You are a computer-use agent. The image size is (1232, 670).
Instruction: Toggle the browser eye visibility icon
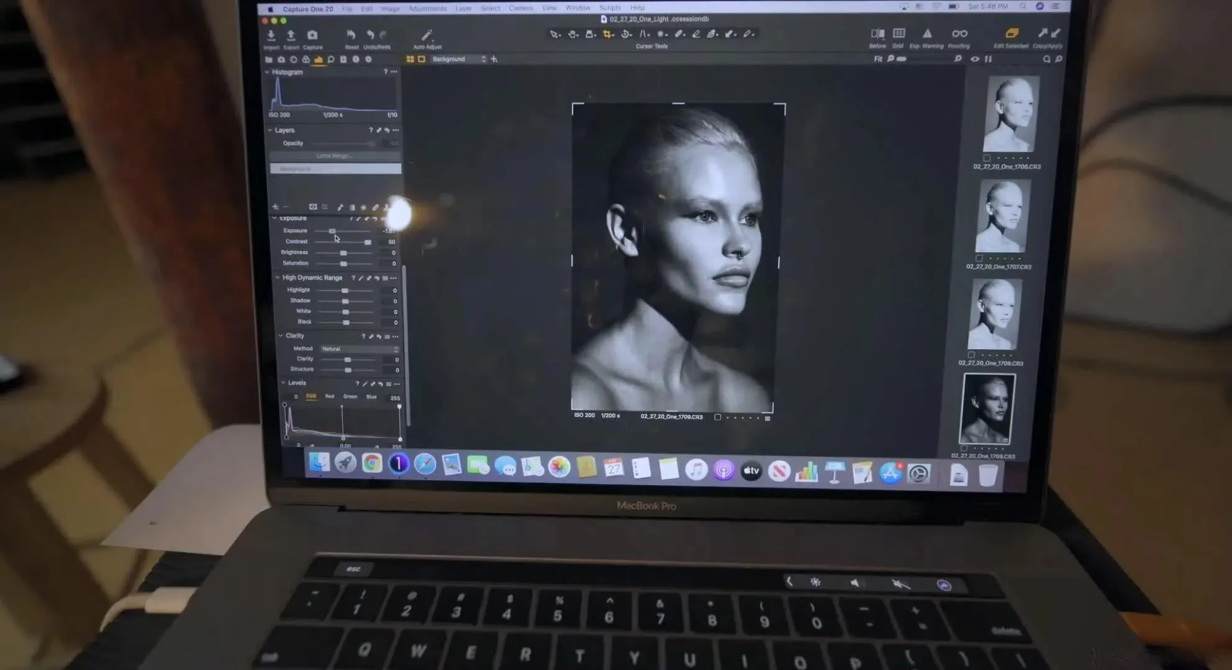tap(974, 60)
